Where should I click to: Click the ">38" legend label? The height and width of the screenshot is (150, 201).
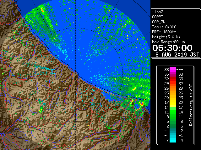tap(166, 70)
